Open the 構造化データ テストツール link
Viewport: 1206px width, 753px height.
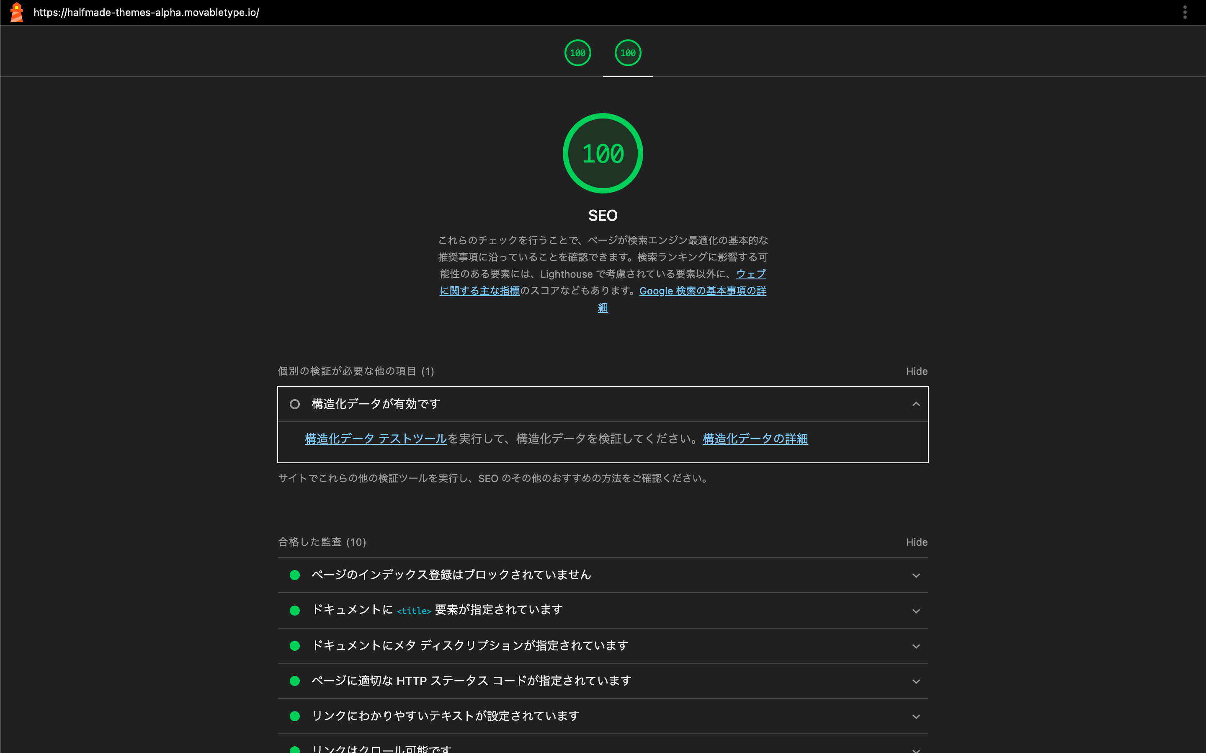(376, 439)
